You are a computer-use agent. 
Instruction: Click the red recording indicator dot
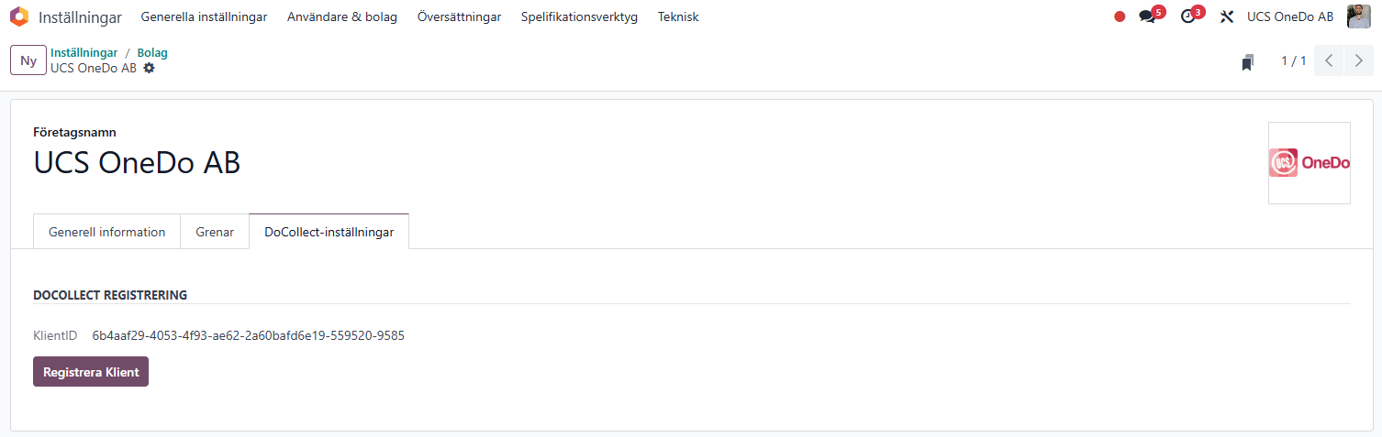coord(1120,16)
